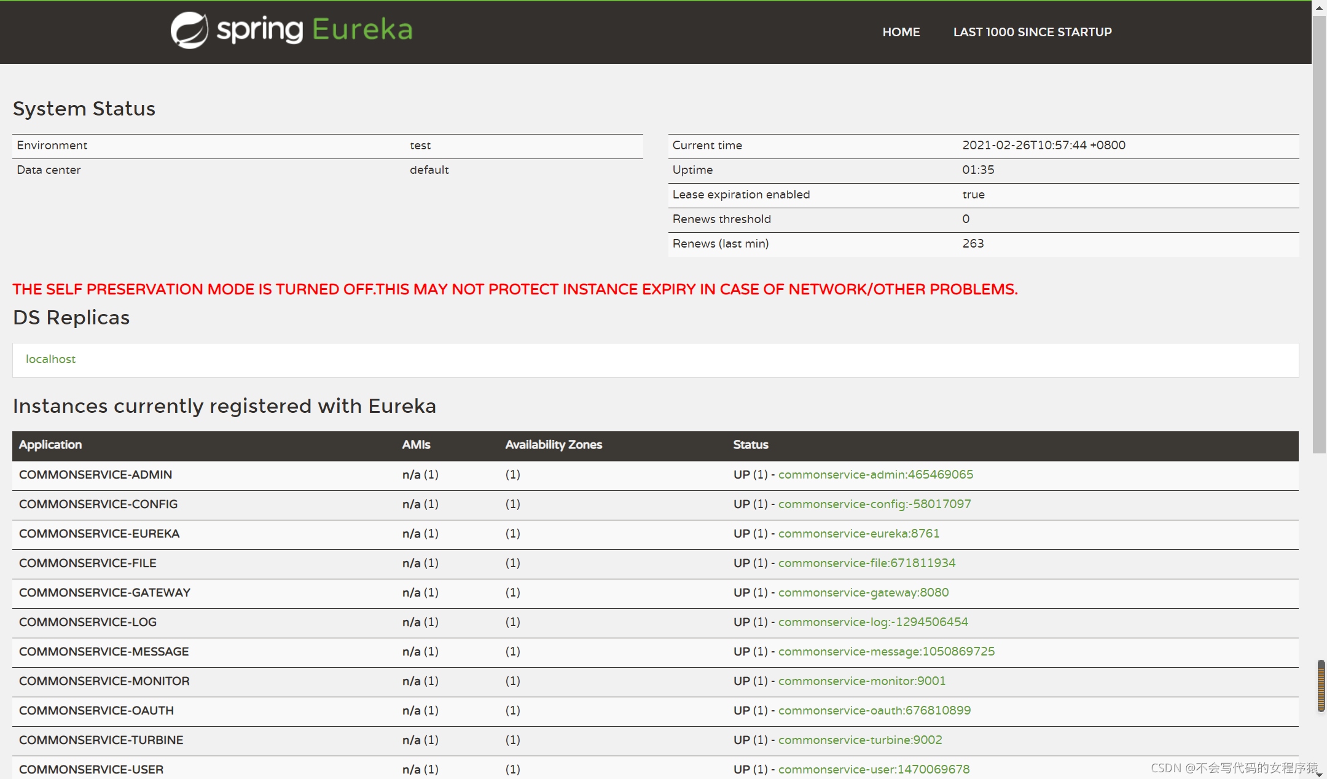Open commonservice-file:671811934 instance link
Screen dimensions: 1327x779
pos(866,563)
